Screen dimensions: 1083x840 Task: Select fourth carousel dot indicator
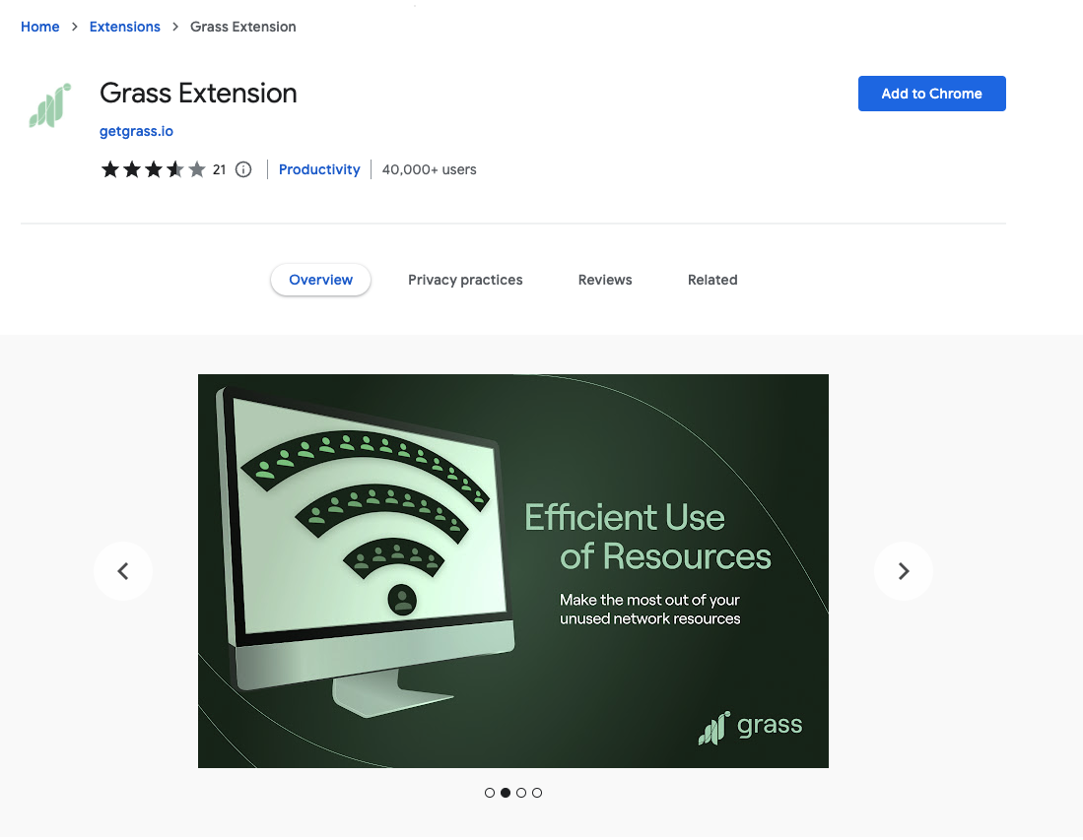pyautogui.click(x=537, y=793)
